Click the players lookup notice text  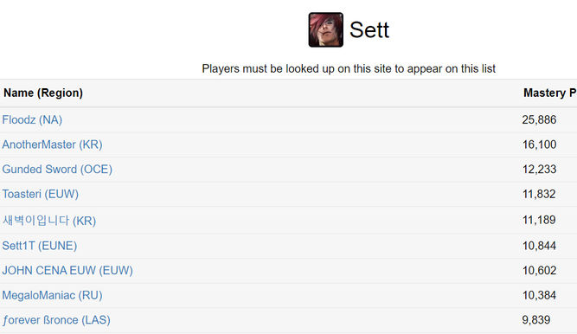pos(349,68)
